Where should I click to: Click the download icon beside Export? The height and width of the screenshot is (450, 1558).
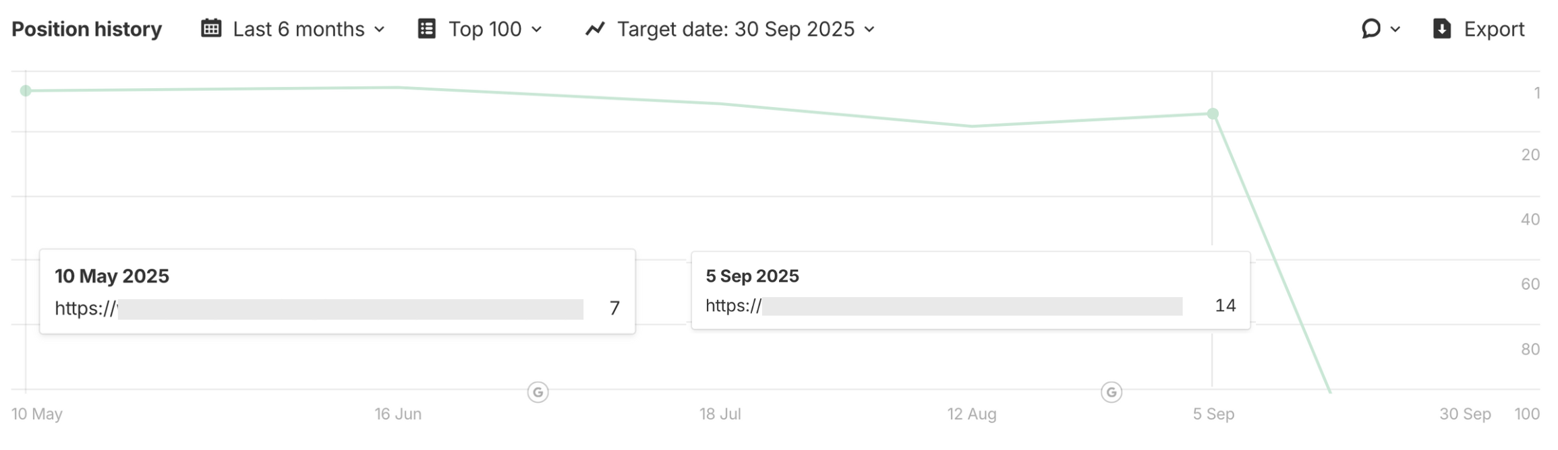pyautogui.click(x=1442, y=28)
